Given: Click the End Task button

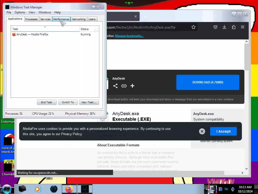Looking at the screenshot, I should (x=47, y=102).
